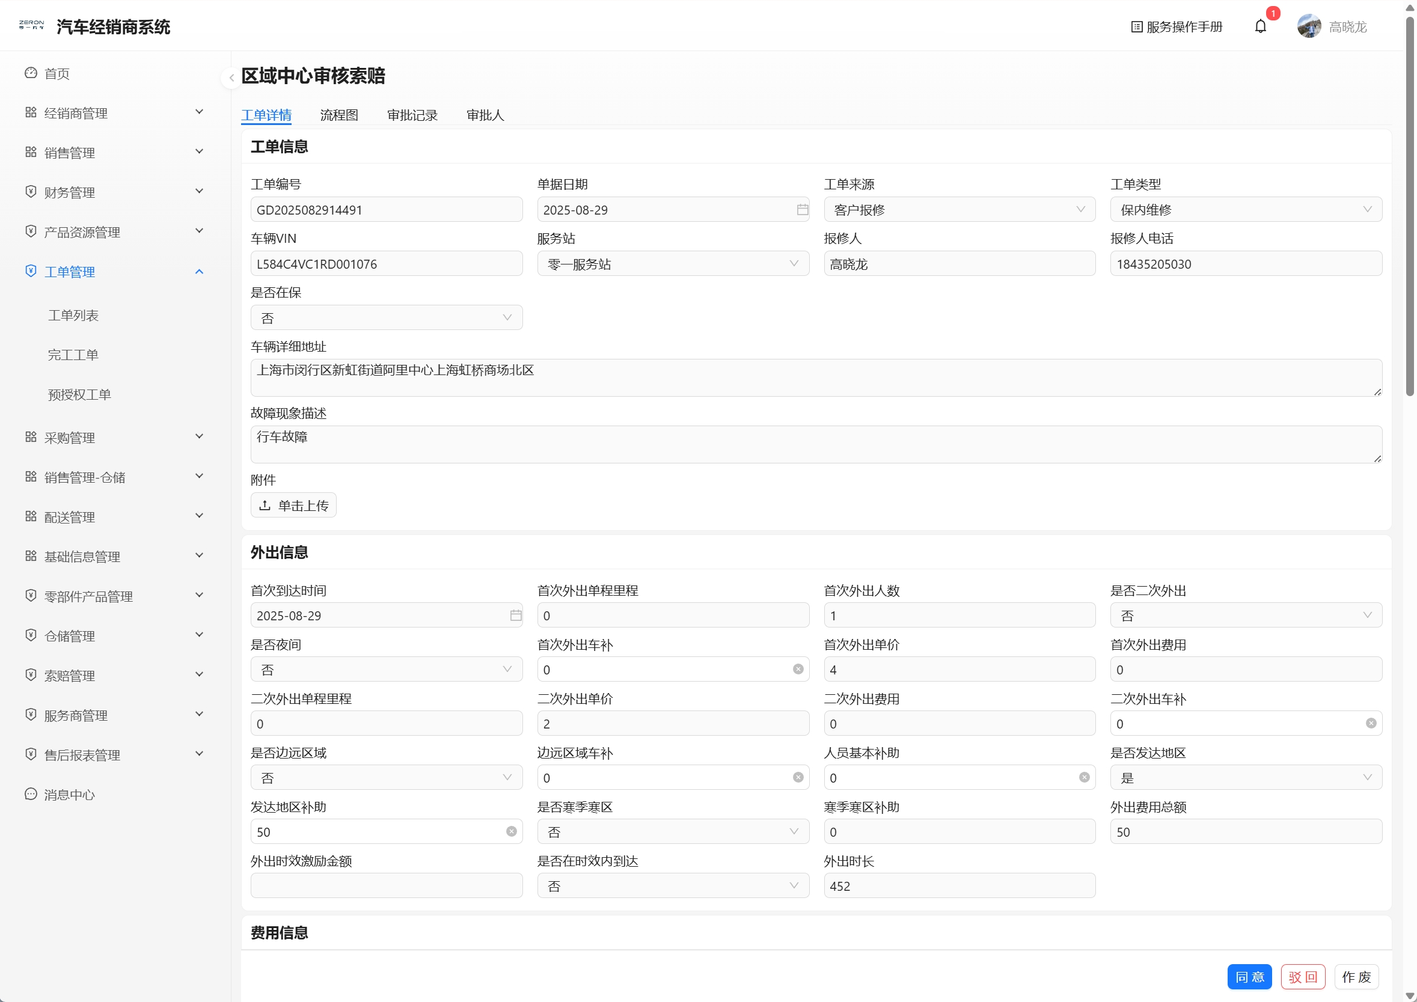The height and width of the screenshot is (1002, 1417).
Task: Click the 同意 approve button
Action: pyautogui.click(x=1249, y=977)
